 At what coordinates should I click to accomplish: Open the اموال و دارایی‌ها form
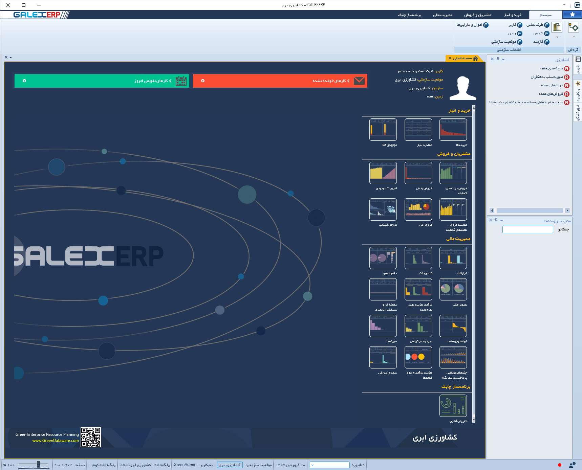coord(472,25)
